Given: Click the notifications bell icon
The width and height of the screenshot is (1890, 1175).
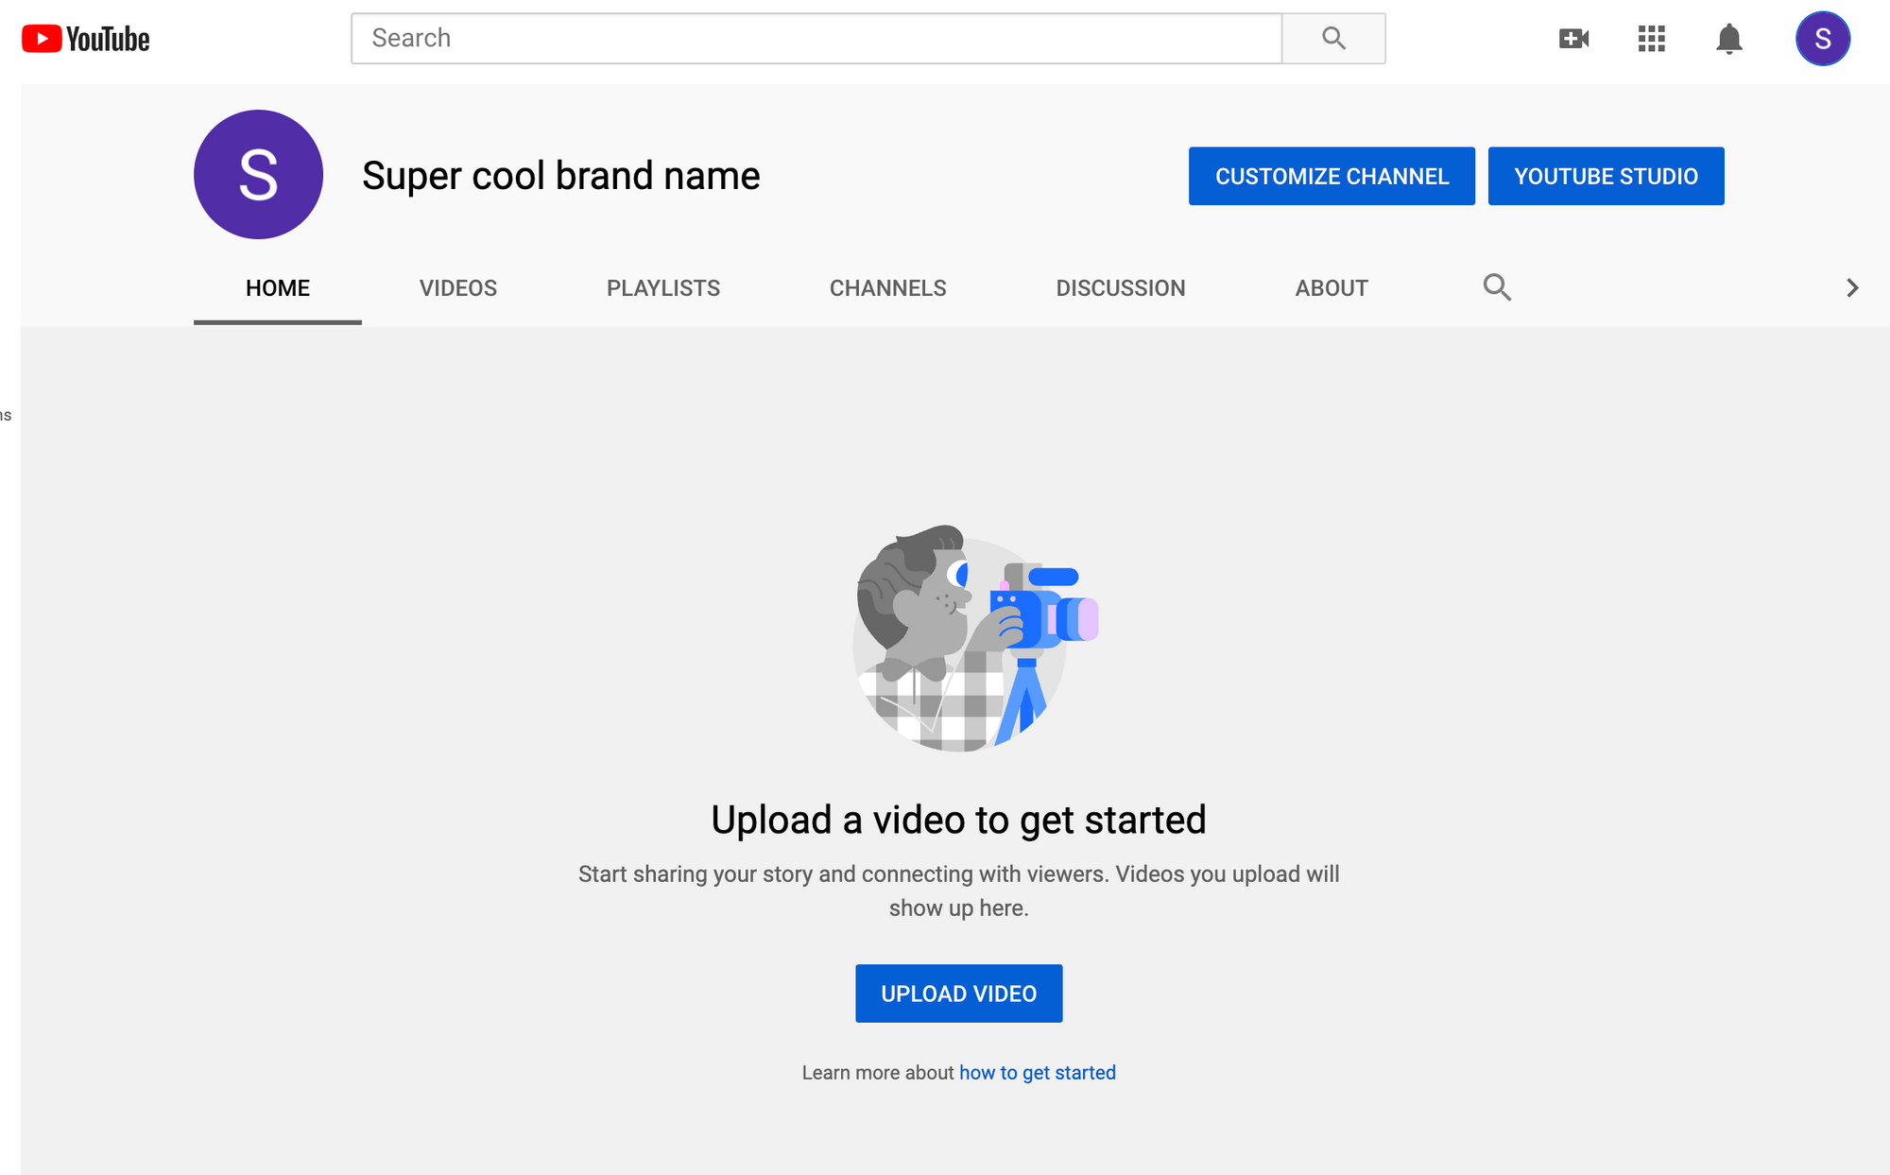Looking at the screenshot, I should coord(1729,38).
